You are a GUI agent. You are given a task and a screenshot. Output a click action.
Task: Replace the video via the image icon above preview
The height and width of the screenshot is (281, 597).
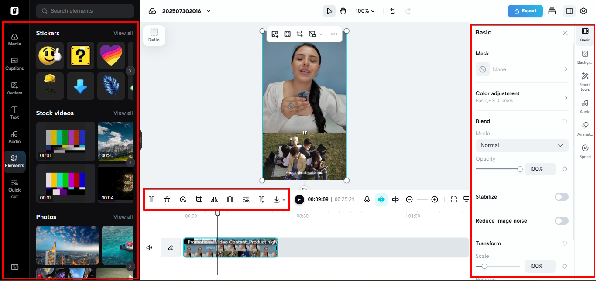[275, 34]
